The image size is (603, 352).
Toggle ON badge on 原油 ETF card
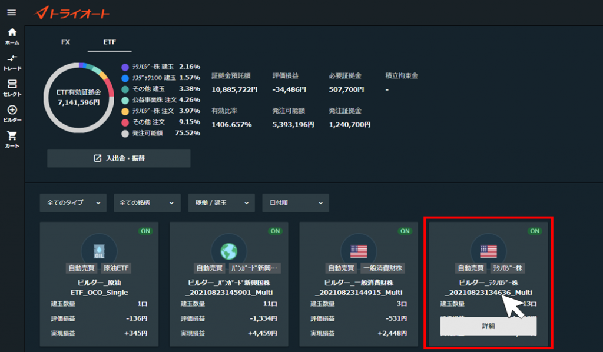pyautogui.click(x=145, y=231)
